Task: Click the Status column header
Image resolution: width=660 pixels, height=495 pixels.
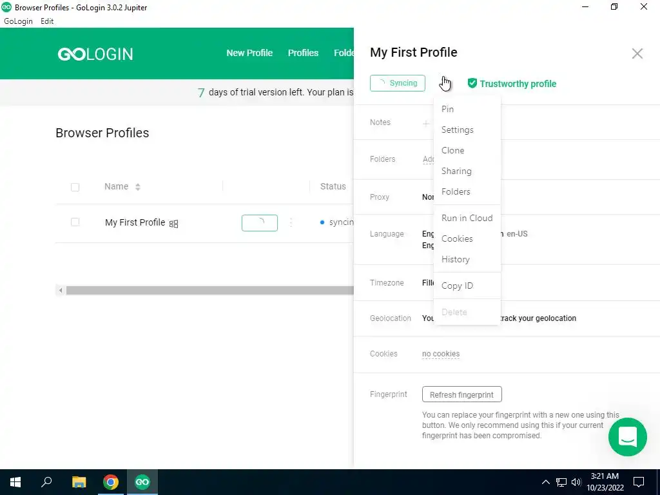Action: 333,186
